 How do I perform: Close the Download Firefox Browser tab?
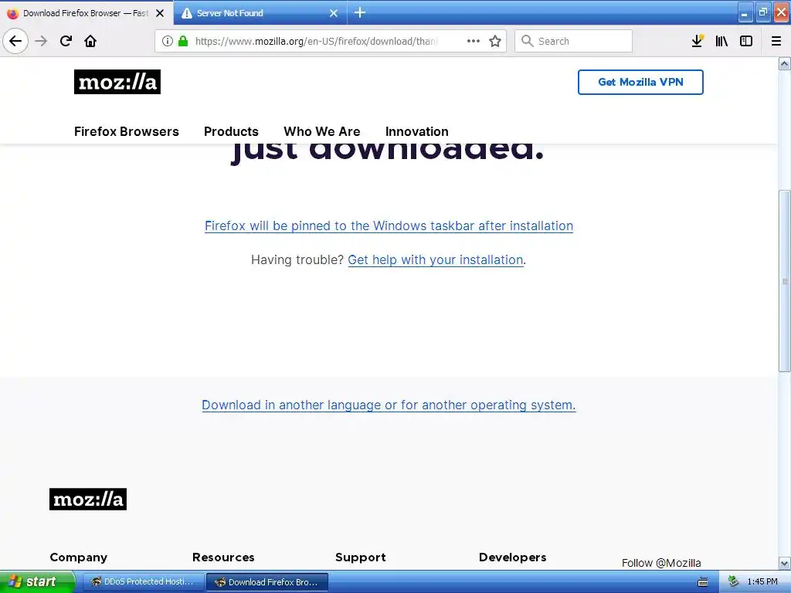[x=160, y=13]
